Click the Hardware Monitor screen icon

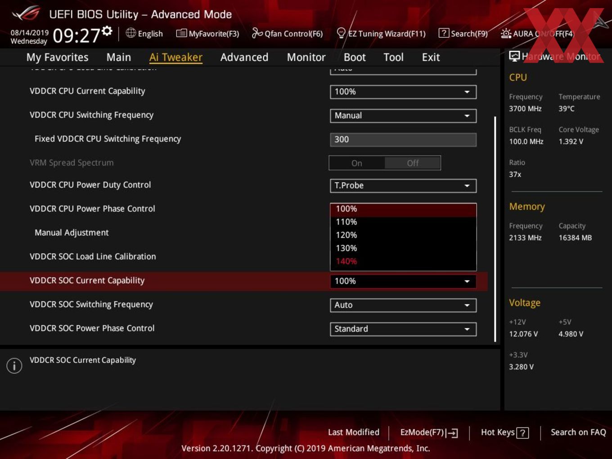pos(514,56)
